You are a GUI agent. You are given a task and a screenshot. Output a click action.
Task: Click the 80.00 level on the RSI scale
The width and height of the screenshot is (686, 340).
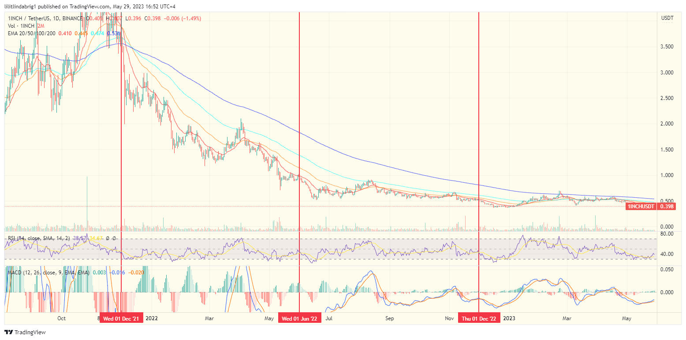(668, 234)
